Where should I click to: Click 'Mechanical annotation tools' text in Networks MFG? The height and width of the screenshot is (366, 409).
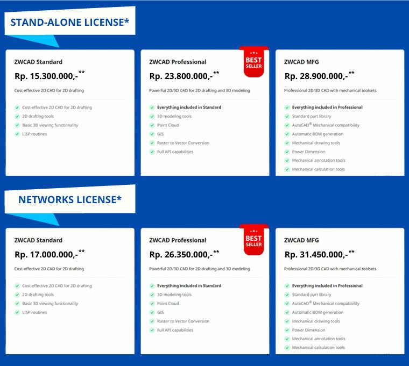319,339
